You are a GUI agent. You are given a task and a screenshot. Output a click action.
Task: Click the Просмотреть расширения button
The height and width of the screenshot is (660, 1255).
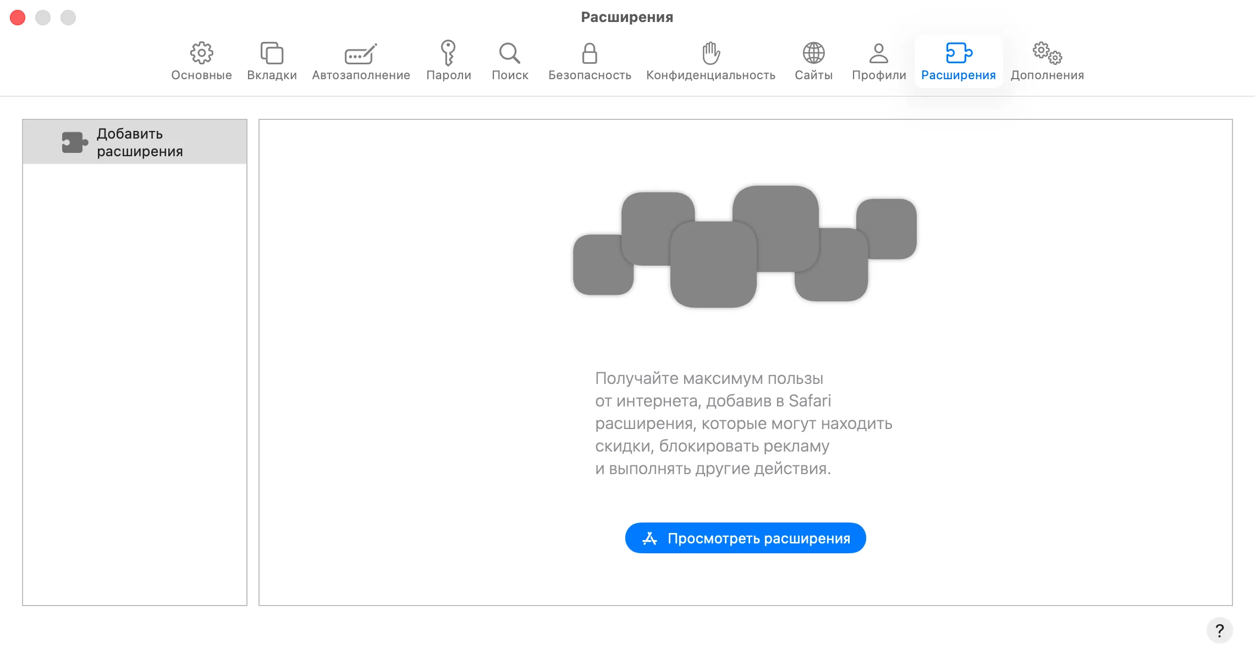pos(745,538)
